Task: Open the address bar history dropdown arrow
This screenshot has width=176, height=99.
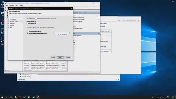Action: coord(118,21)
